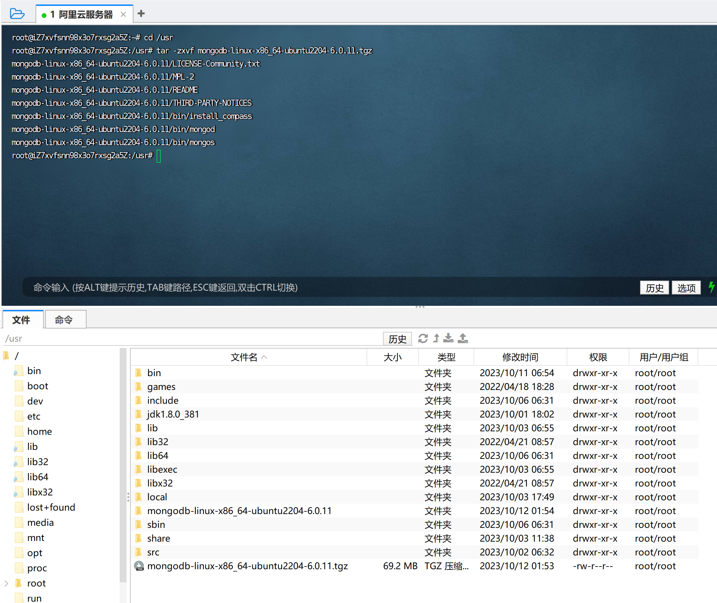Sort by 类型 column header
Image resolution: width=717 pixels, height=603 pixels.
tap(446, 357)
